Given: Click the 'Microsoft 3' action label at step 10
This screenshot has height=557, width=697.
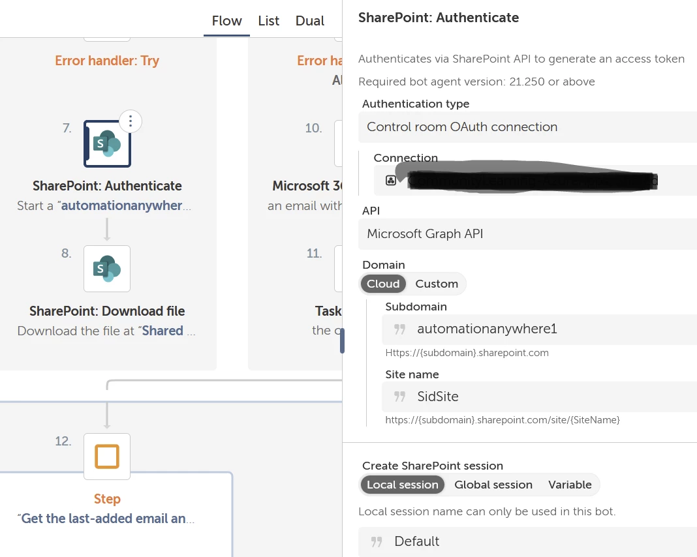Looking at the screenshot, I should (x=307, y=186).
